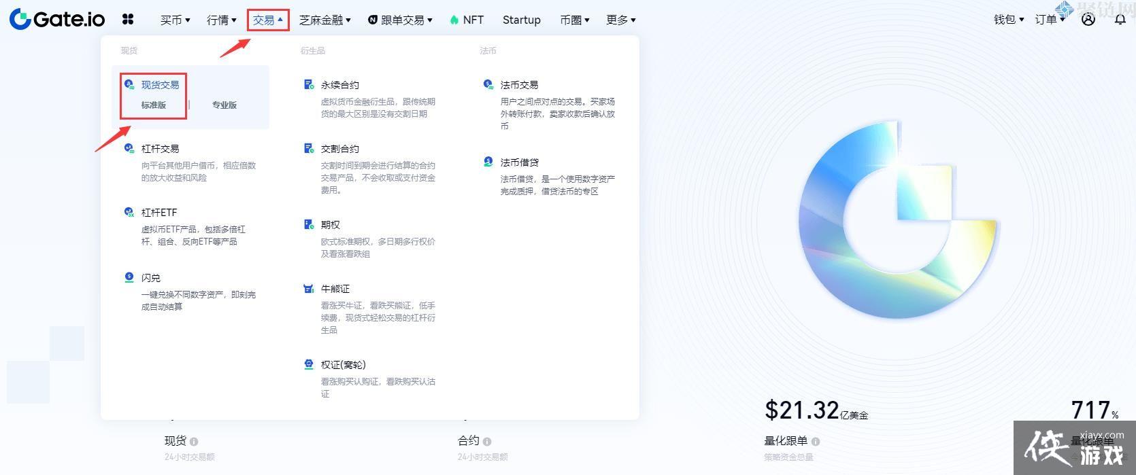Open 杠杆ETF from the menu
The image size is (1136, 475).
pos(159,213)
